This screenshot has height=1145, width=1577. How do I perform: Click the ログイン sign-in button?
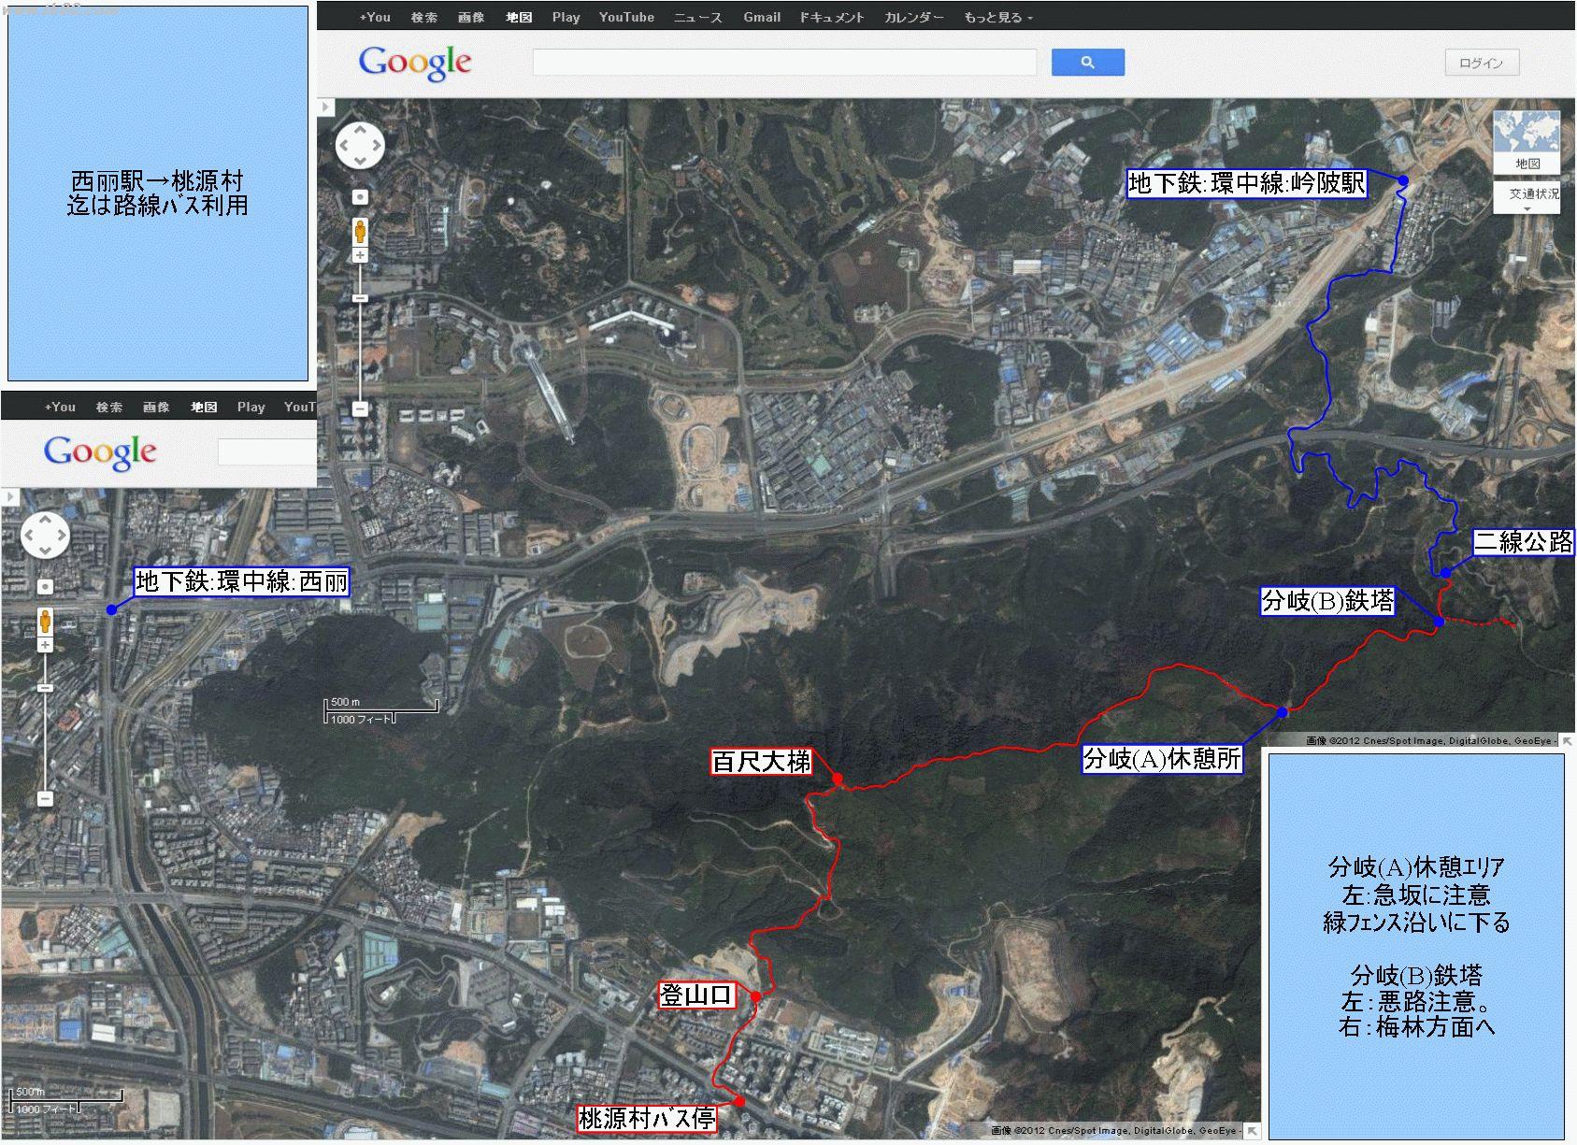click(x=1481, y=63)
